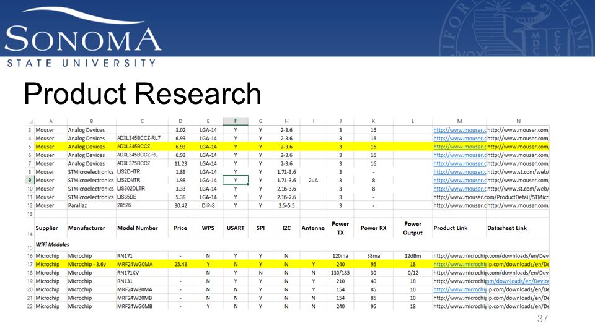This screenshot has height=334, width=595.
Task: Click the DIP-8 package cell
Action: coord(208,205)
